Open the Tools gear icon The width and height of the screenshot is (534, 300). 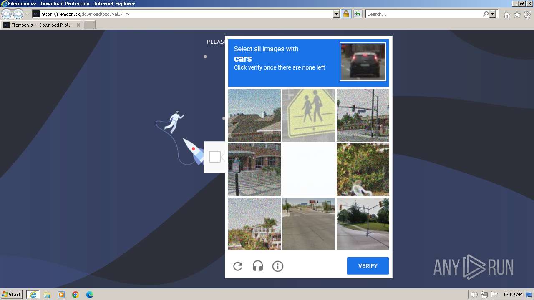[527, 15]
